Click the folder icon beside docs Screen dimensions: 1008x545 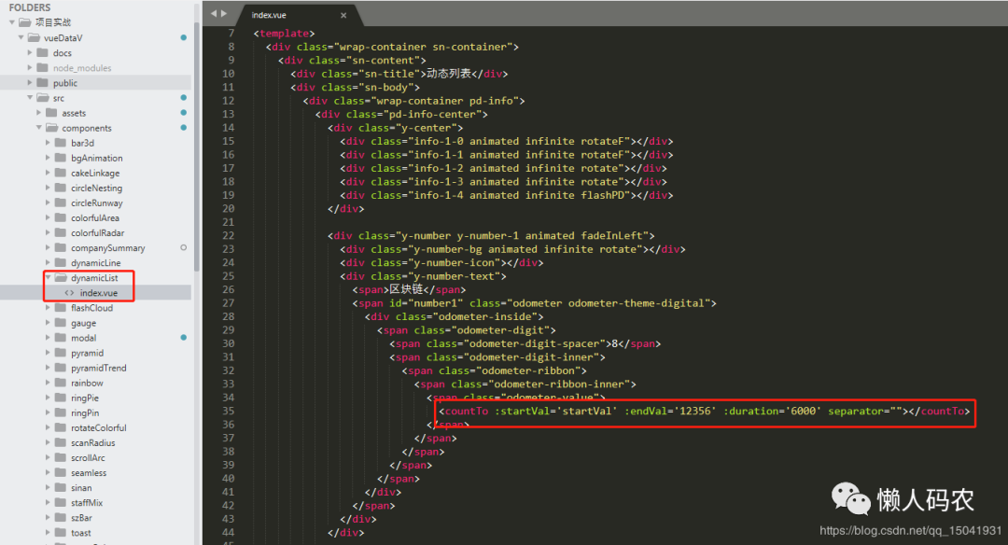click(42, 52)
